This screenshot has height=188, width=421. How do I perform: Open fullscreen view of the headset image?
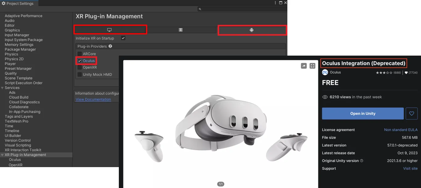312,65
